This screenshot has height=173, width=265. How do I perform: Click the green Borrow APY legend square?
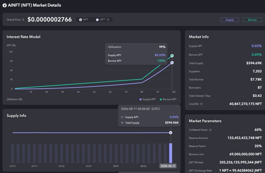tap(161, 99)
